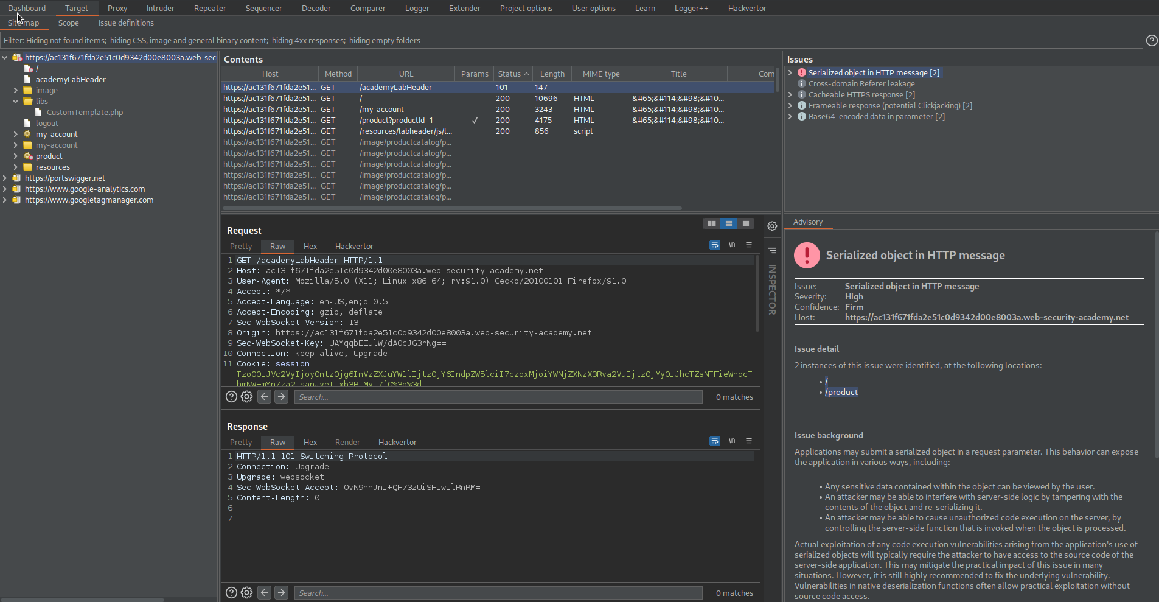This screenshot has width=1159, height=602.
Task: Select top-bottom request/response layout
Action: 728,223
